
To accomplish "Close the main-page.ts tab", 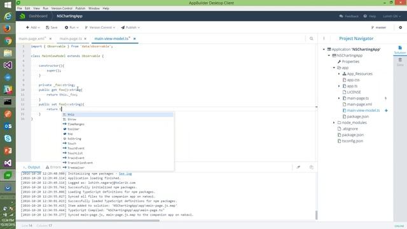I will (x=85, y=39).
